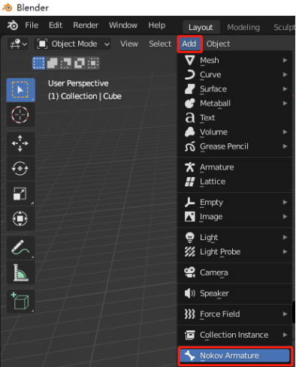The width and height of the screenshot is (296, 367).
Task: Switch to the Modeling workspace tab
Action: 243,27
